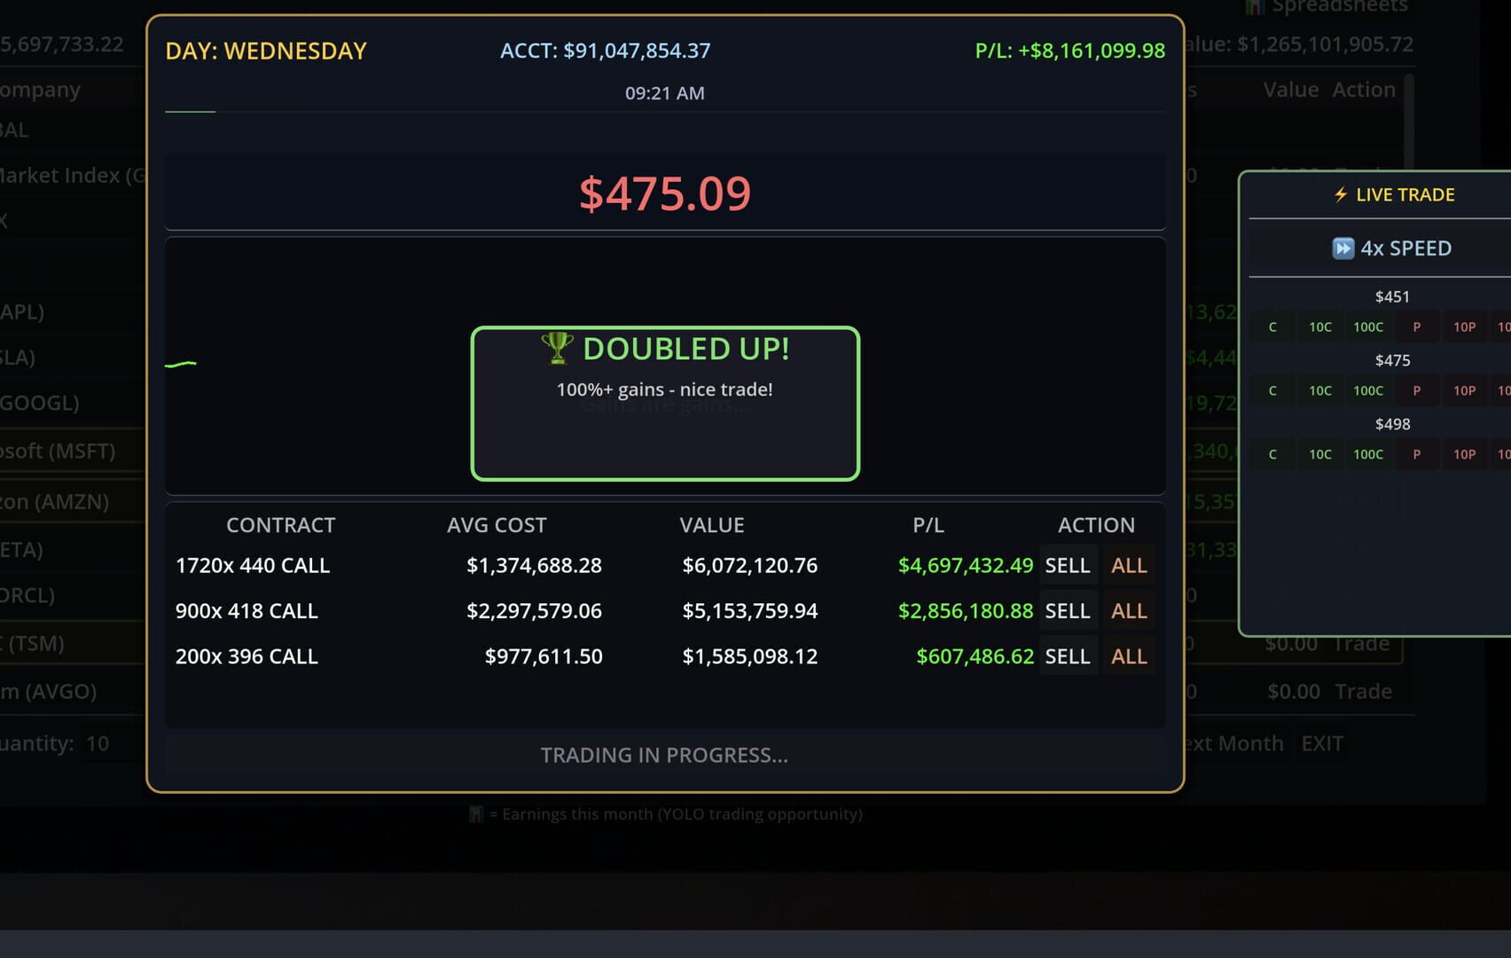Buy 100C calls at the $475 strike
The width and height of the screenshot is (1511, 958).
pos(1368,390)
